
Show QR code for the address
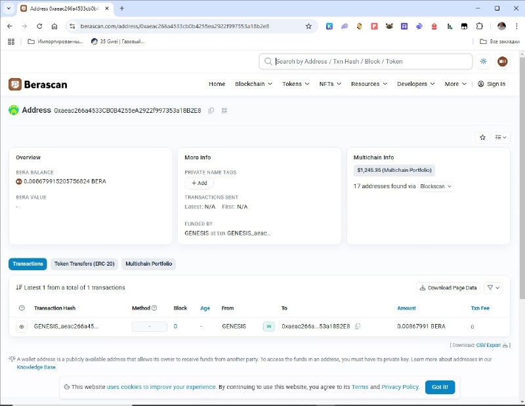224,110
